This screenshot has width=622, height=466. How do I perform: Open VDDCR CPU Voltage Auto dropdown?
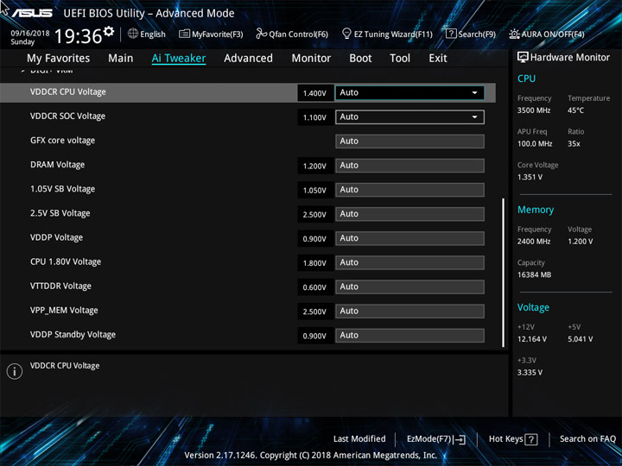tap(409, 92)
